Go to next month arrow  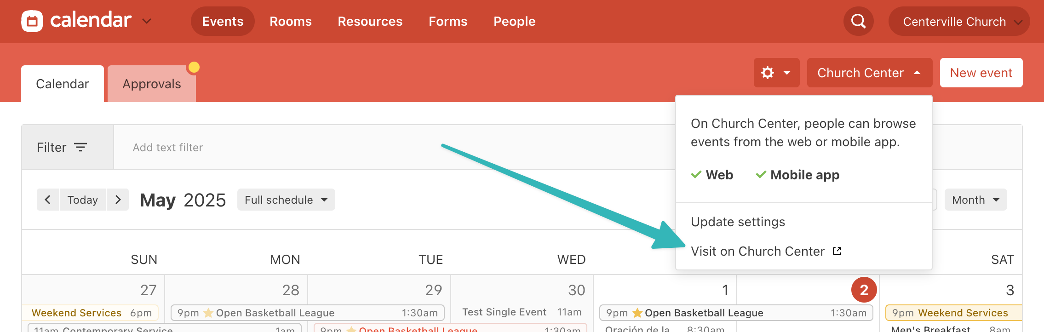[118, 200]
